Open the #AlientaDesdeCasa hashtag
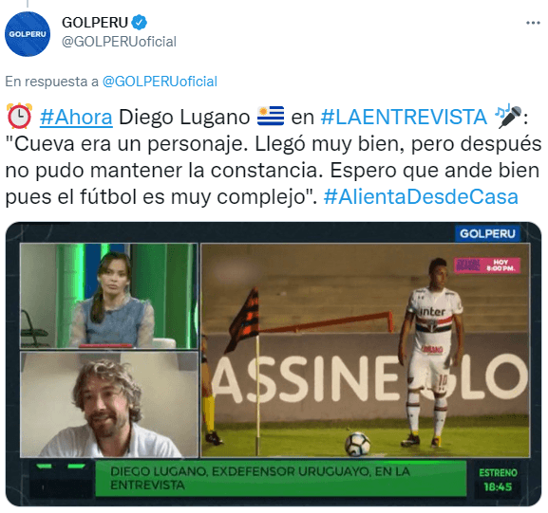Image resolution: width=548 pixels, height=513 pixels. click(x=421, y=197)
